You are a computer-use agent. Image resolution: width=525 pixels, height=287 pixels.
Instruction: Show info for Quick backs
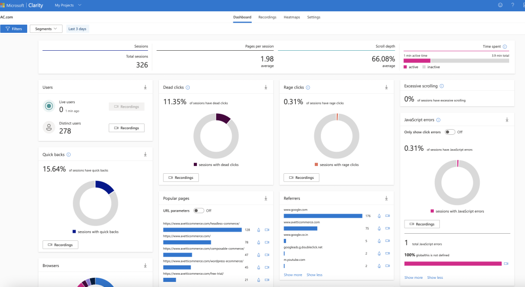pos(69,155)
